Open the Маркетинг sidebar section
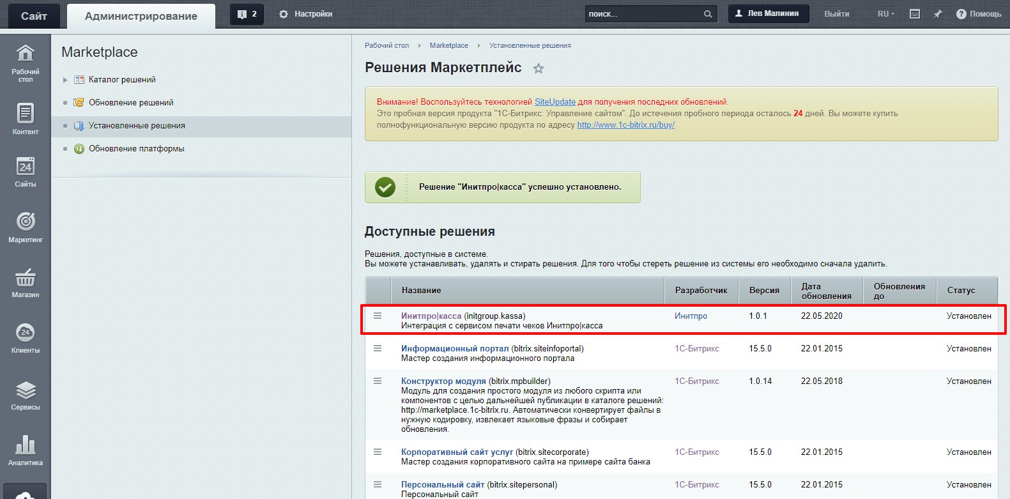 [x=25, y=227]
